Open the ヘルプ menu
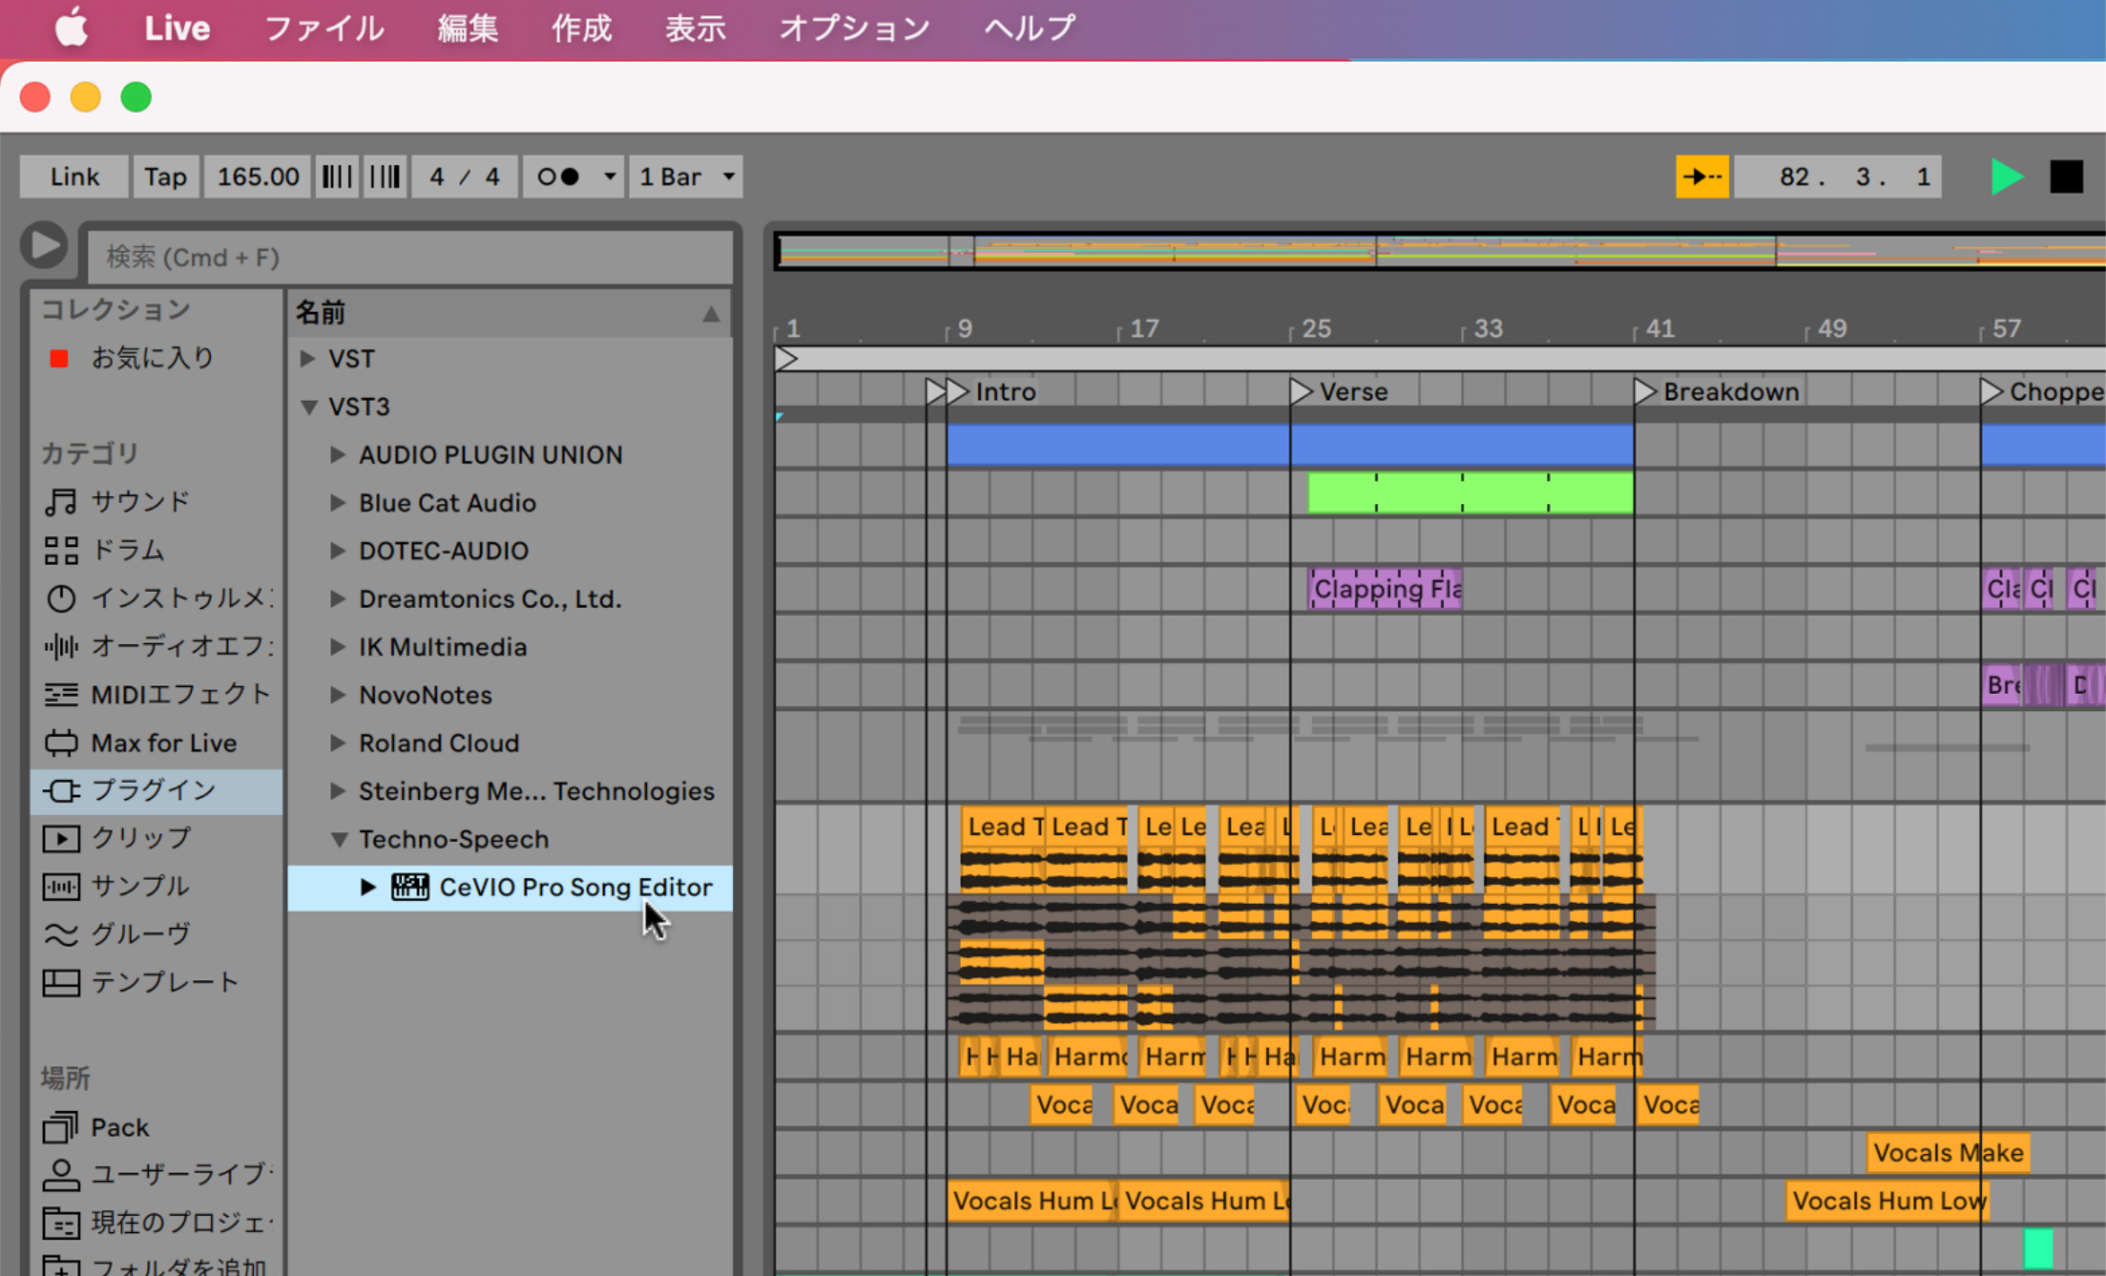2106x1276 pixels. coord(1030,28)
